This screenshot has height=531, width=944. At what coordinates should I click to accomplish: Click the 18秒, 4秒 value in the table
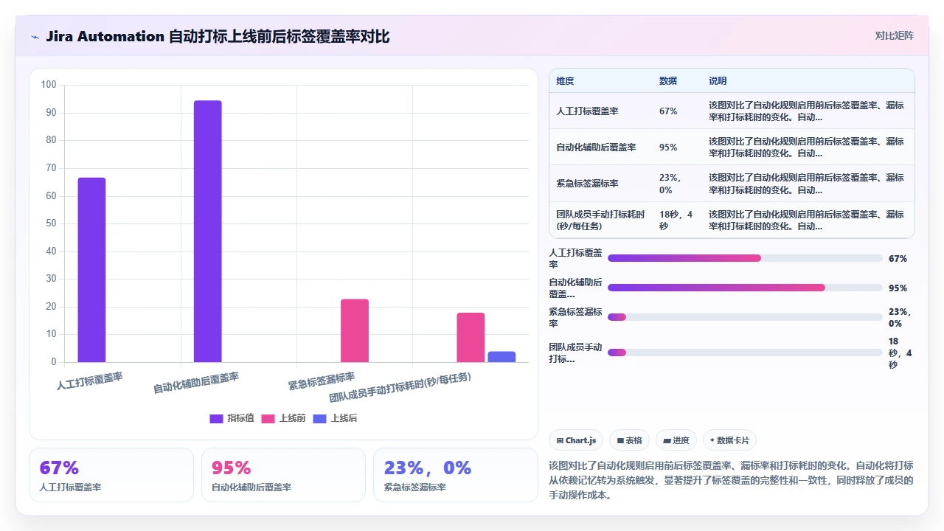coord(676,220)
